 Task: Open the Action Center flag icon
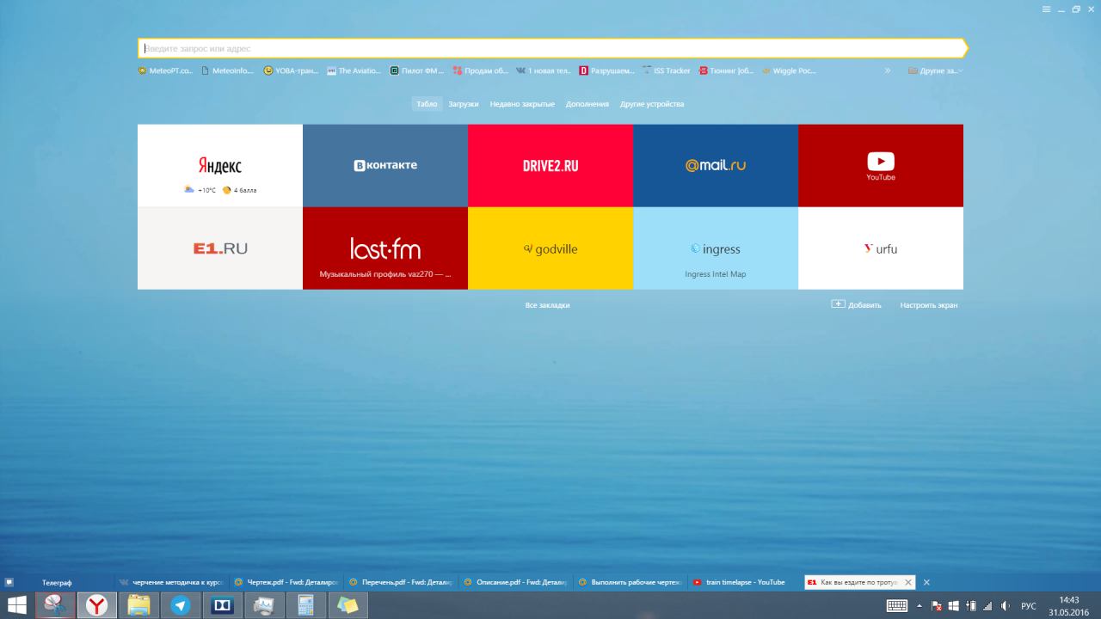pyautogui.click(x=938, y=605)
